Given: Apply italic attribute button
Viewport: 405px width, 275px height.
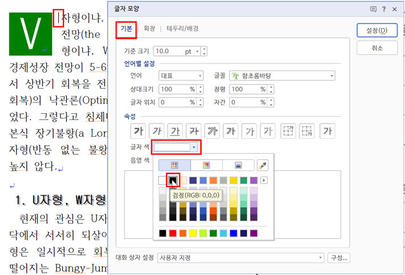Looking at the screenshot, I should coord(157,131).
